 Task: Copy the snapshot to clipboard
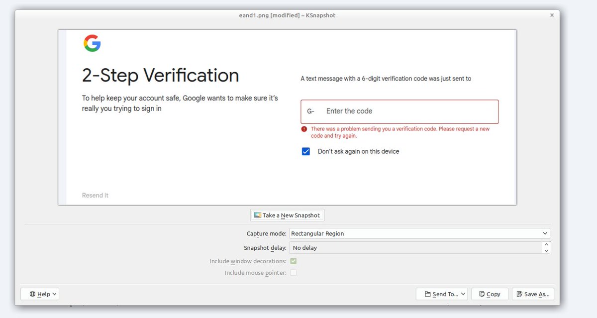[x=490, y=294]
